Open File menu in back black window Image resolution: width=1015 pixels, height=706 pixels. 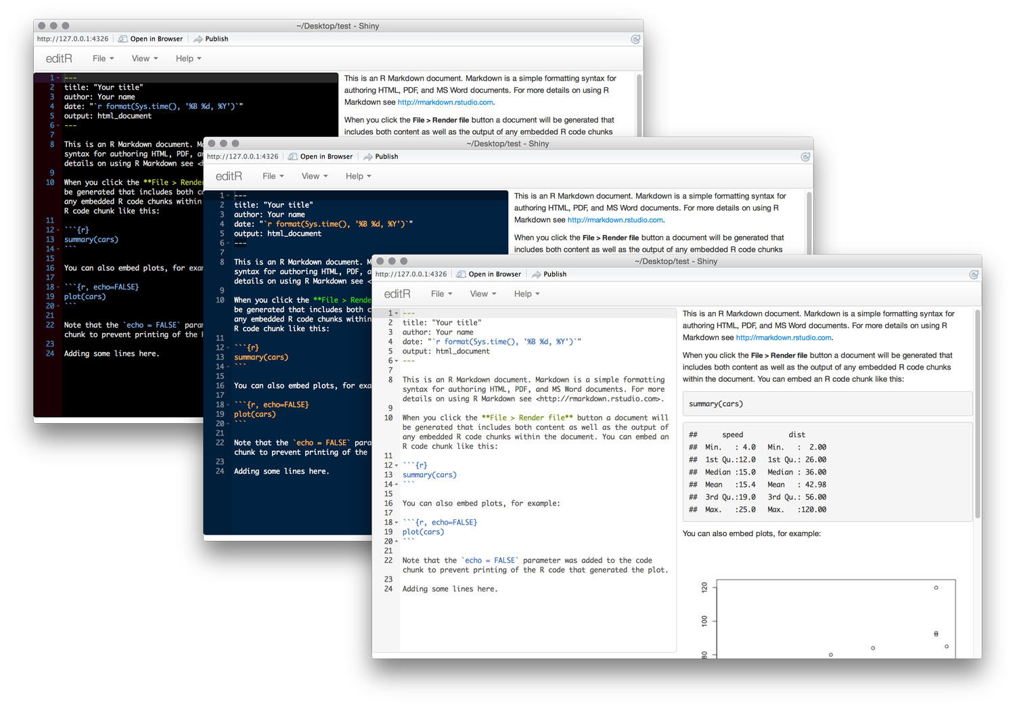click(x=103, y=58)
